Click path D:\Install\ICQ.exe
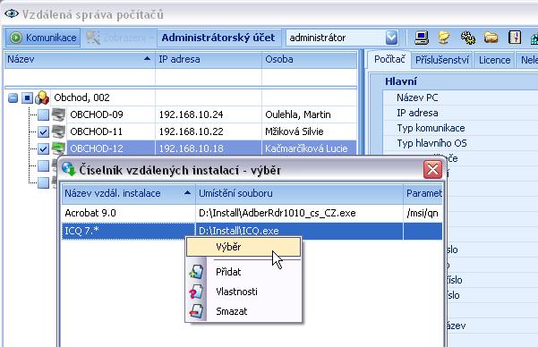This screenshot has height=347, width=538. click(239, 231)
